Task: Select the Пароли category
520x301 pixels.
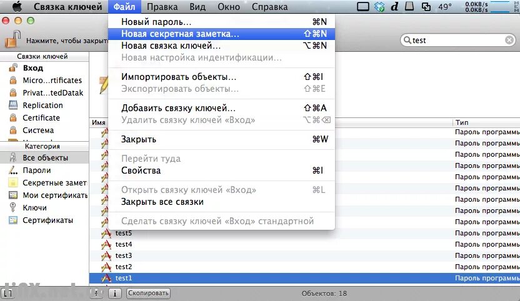Action: click(44, 170)
